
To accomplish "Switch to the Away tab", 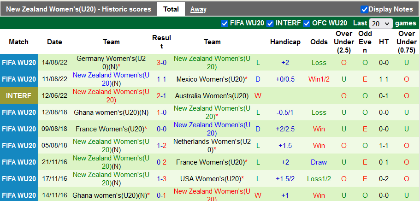I will pos(198,9).
